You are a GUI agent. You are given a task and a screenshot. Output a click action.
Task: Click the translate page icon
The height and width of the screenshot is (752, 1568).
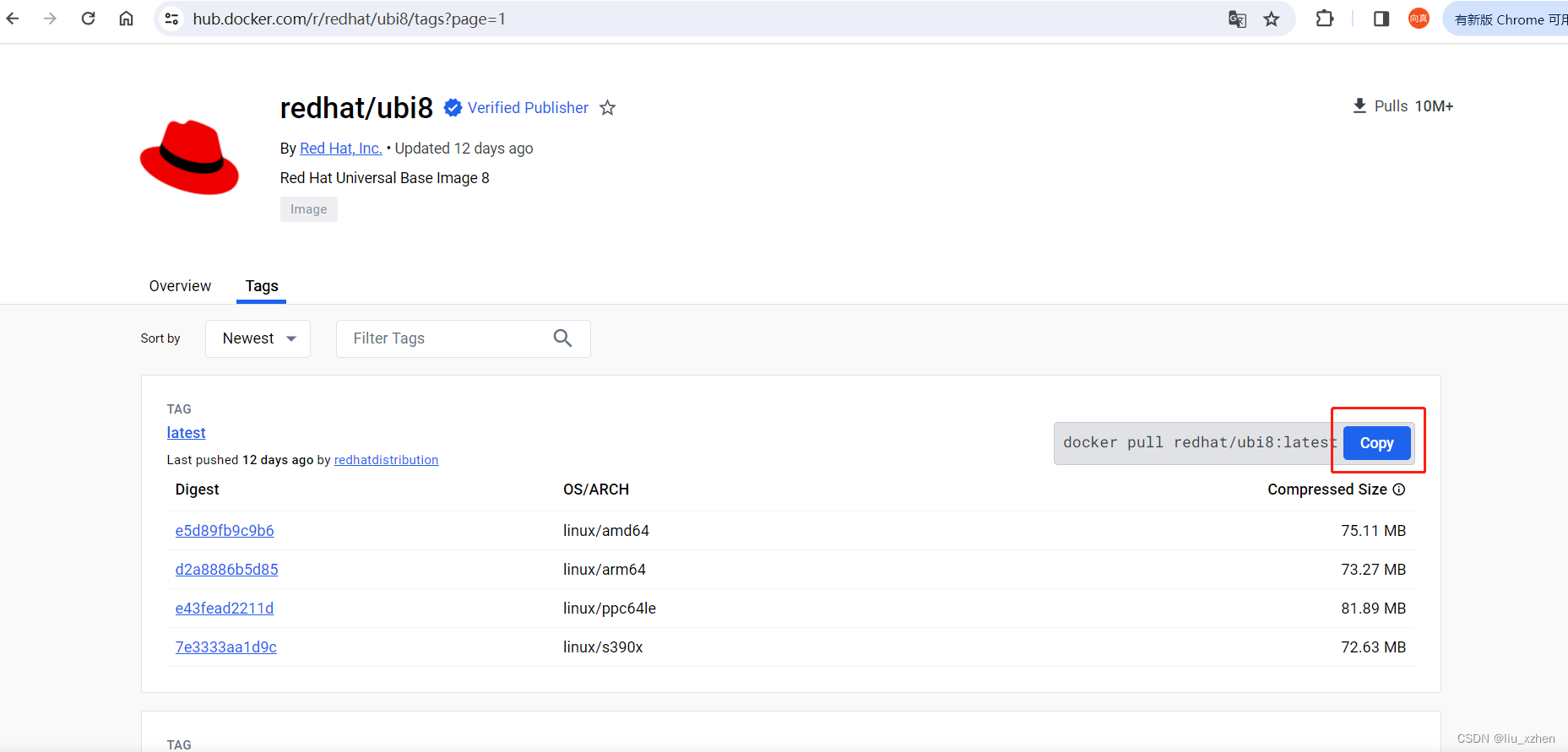(1237, 19)
